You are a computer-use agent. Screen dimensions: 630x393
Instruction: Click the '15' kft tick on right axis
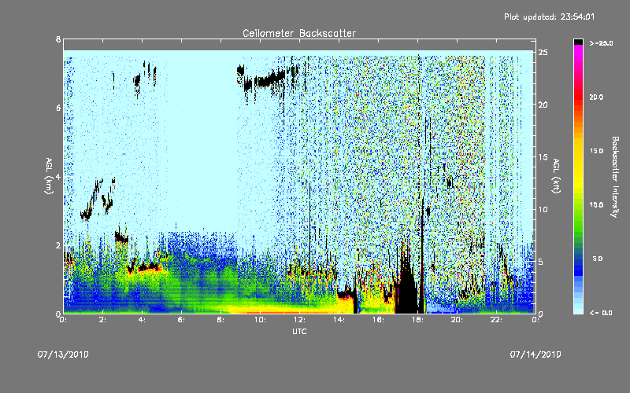click(x=543, y=157)
